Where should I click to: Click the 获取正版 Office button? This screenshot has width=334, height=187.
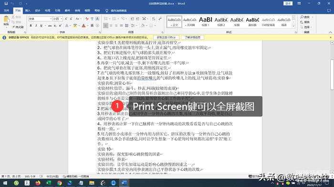pos(166,38)
